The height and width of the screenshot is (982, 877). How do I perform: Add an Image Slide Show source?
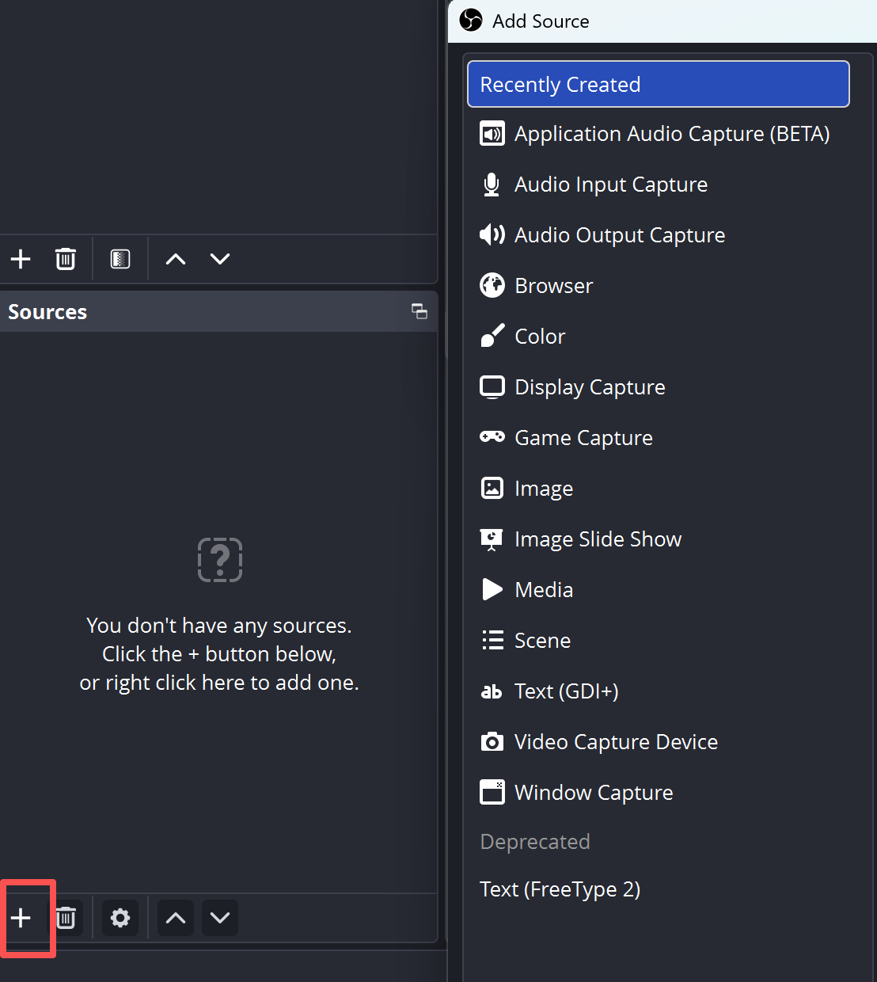(659, 539)
